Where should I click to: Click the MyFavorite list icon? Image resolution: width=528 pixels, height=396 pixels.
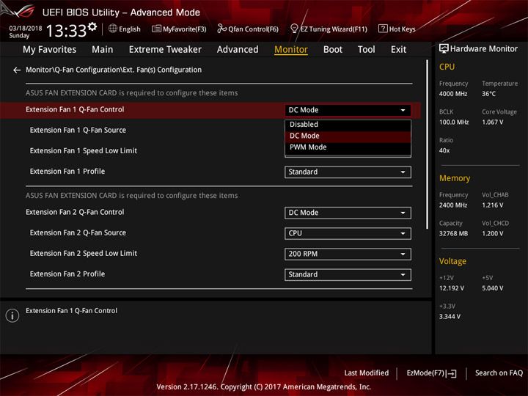tap(156, 29)
